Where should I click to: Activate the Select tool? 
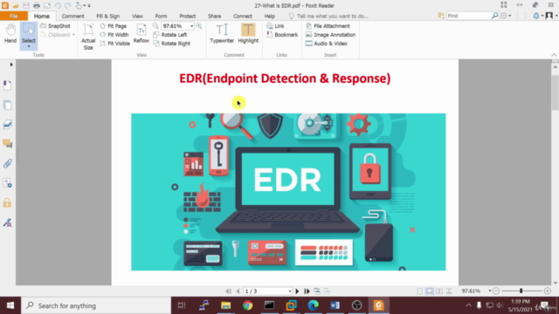pyautogui.click(x=29, y=36)
